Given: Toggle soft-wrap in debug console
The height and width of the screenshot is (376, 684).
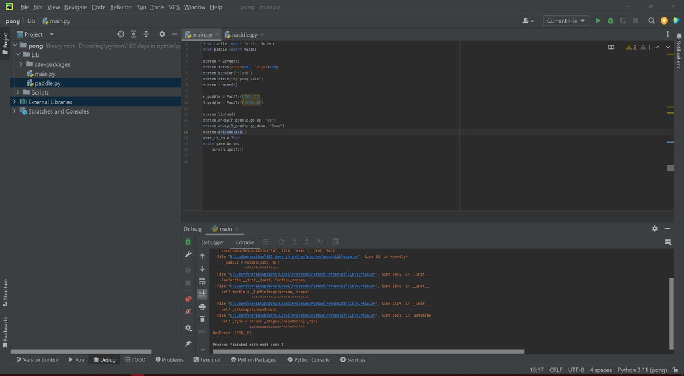Looking at the screenshot, I should pos(202,281).
